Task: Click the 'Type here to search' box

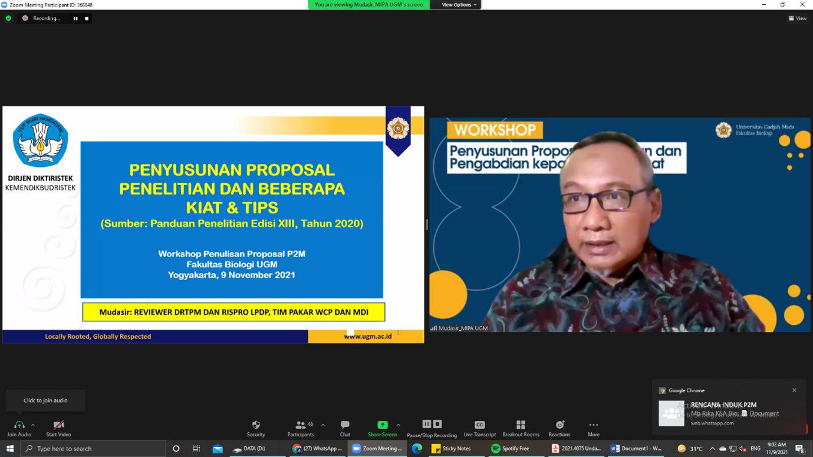Action: coord(93,449)
